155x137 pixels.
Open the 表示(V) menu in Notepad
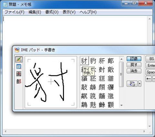(69, 12)
